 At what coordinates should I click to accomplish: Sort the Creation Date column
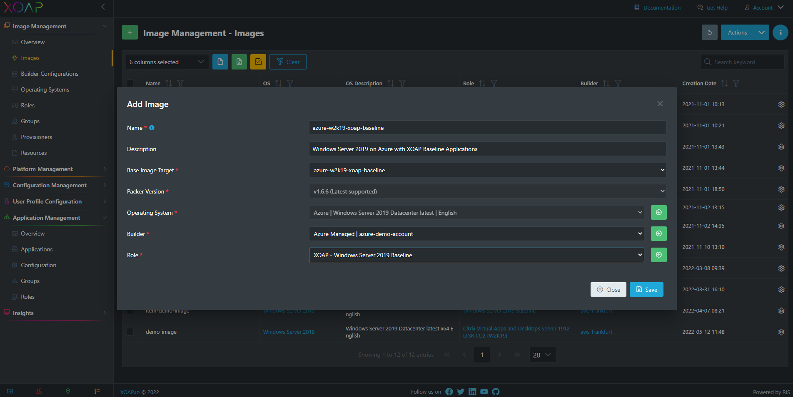pyautogui.click(x=725, y=83)
